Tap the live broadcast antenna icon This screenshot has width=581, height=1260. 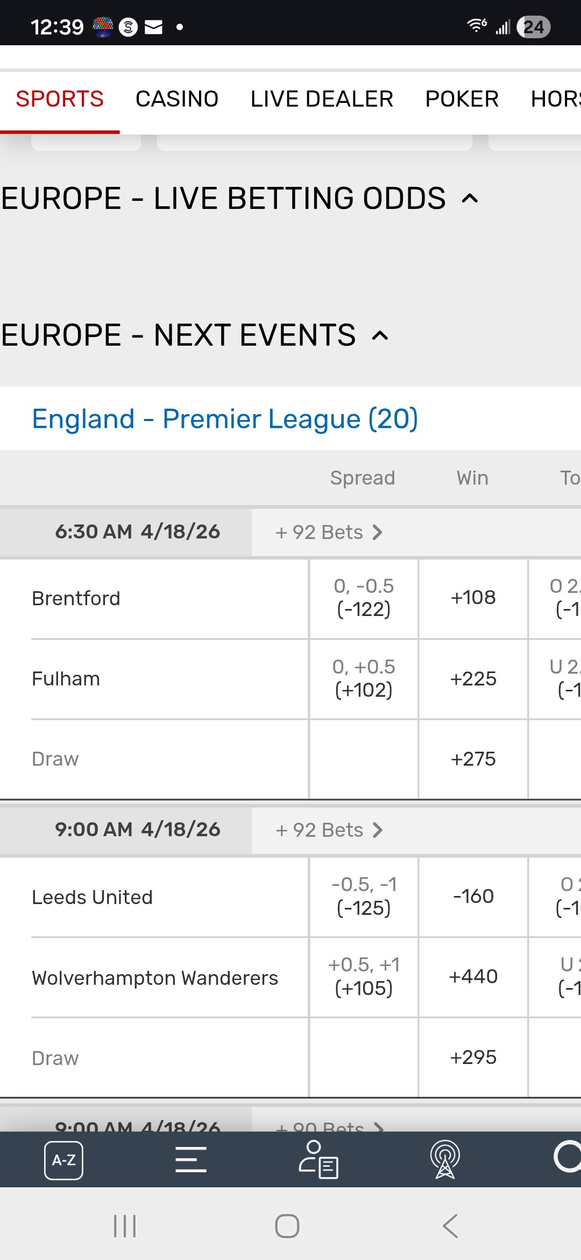coord(445,1159)
